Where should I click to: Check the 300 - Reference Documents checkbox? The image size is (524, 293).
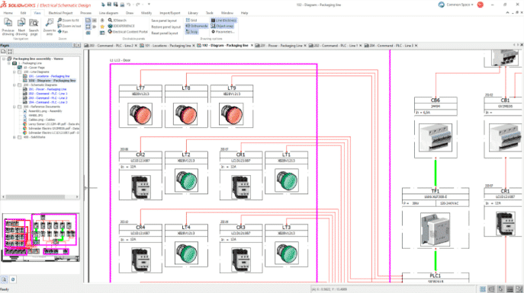tap(20, 107)
